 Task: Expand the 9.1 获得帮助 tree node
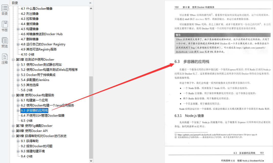18,141
